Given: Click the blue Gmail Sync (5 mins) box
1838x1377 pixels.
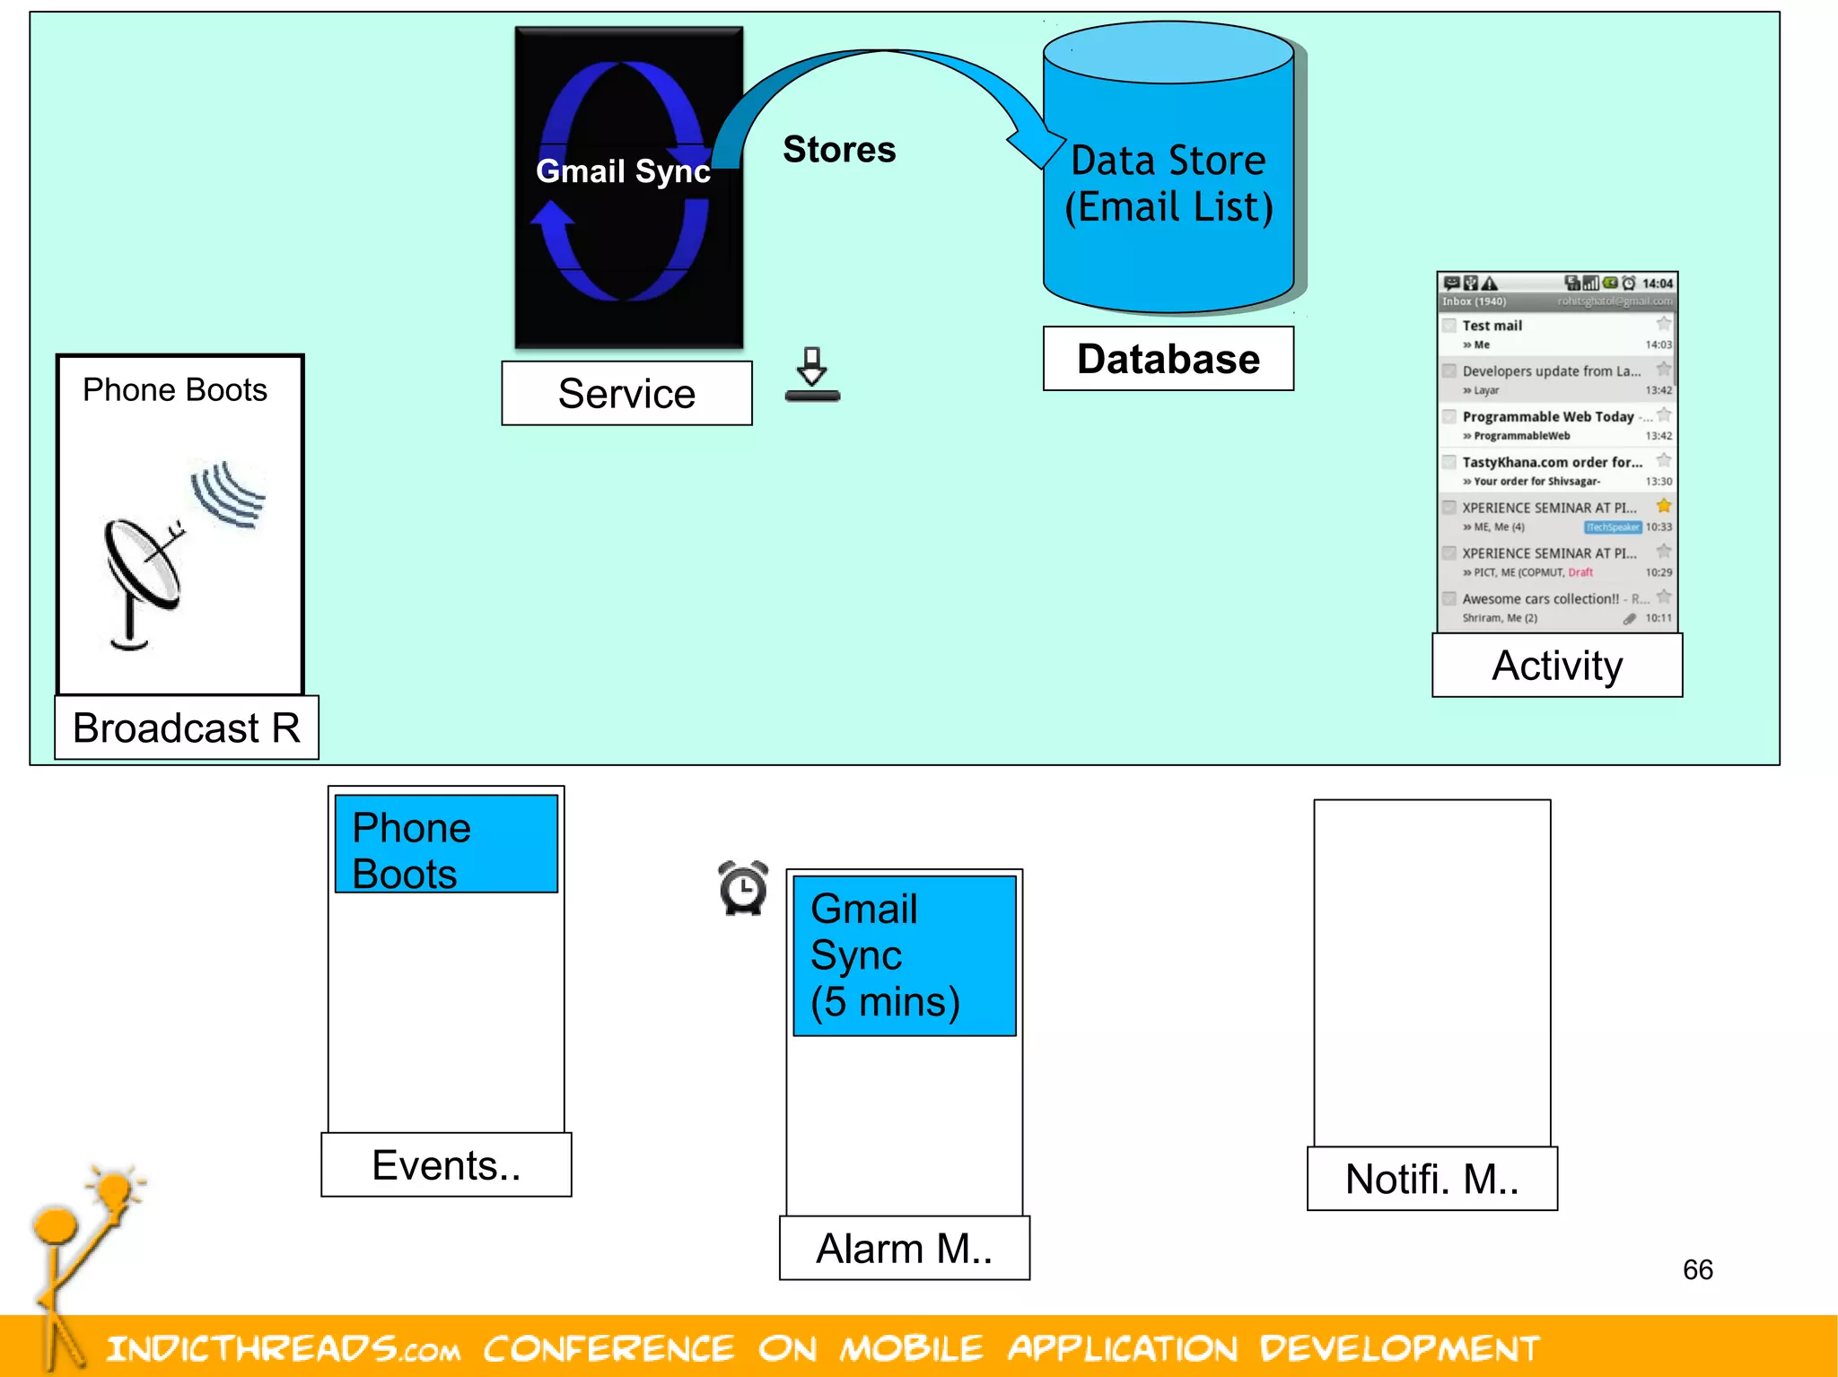Looking at the screenshot, I should point(905,956).
